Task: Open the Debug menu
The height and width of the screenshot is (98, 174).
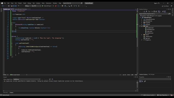Action: click(x=29, y=3)
